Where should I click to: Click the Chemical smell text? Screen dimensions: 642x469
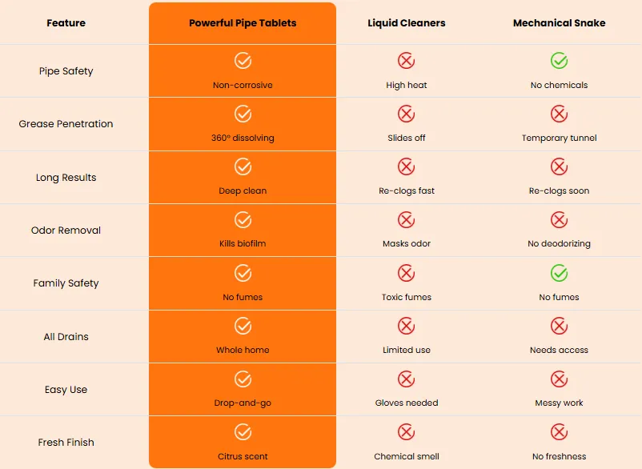tap(406, 456)
